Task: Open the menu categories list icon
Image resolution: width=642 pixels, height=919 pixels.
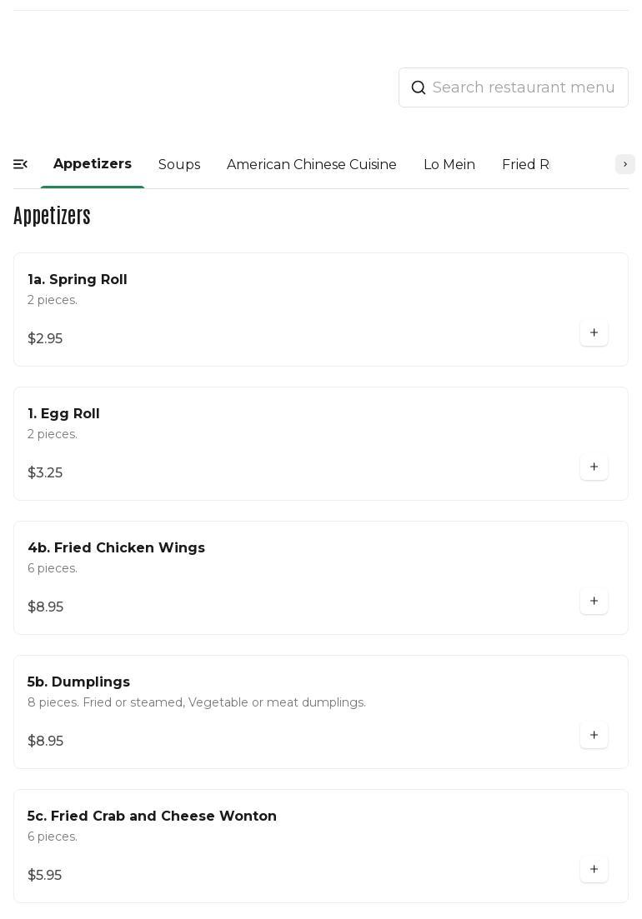Action: (x=21, y=165)
